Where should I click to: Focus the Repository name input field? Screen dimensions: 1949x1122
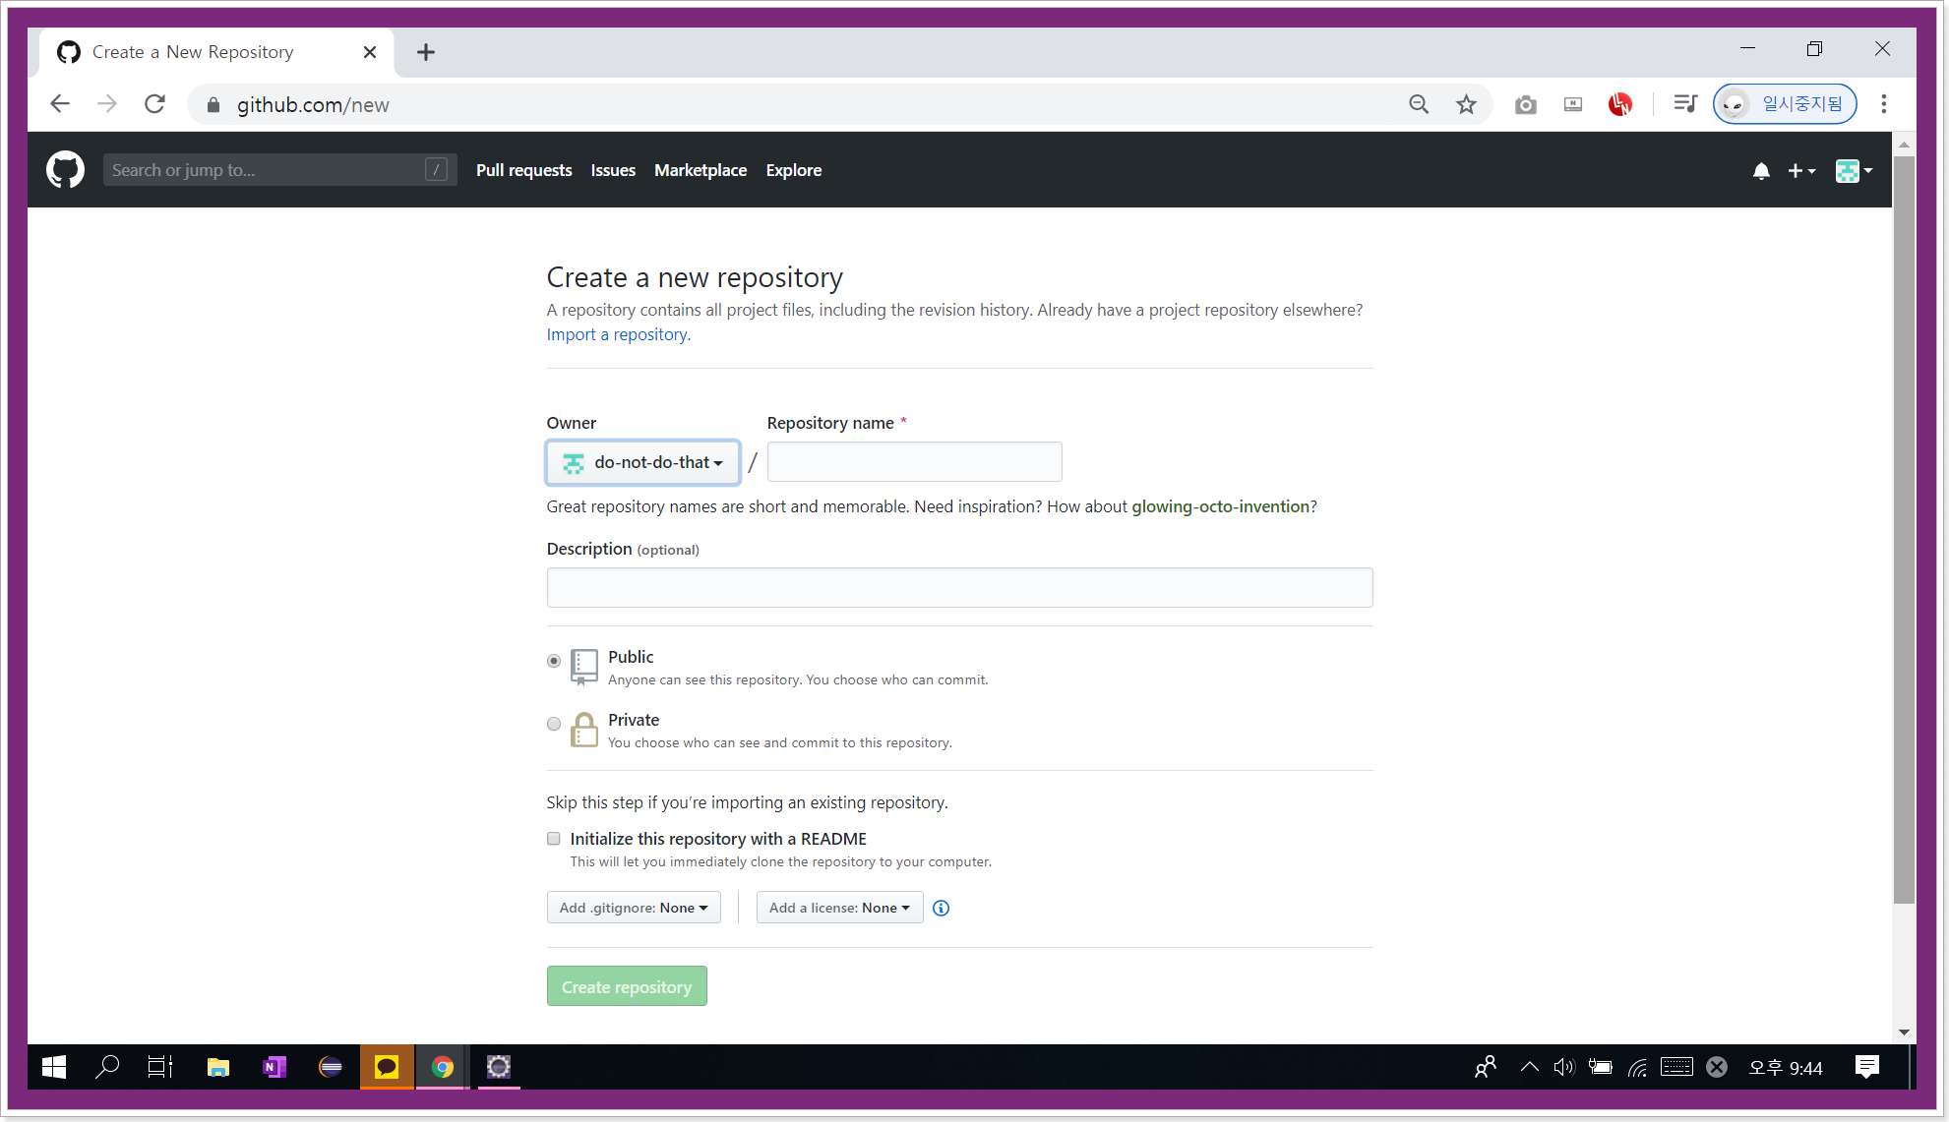913,462
